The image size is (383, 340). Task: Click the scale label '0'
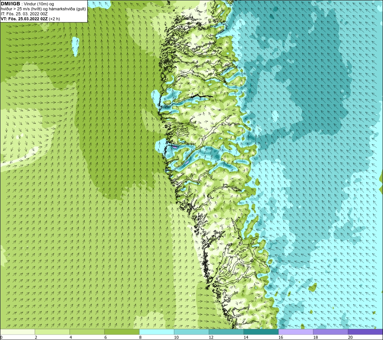pos(1,337)
